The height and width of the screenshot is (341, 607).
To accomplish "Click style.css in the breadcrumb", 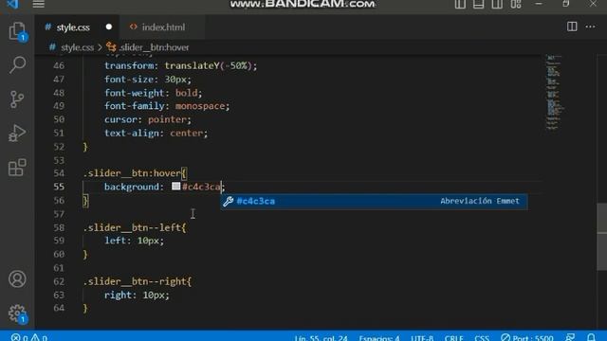I will tap(77, 47).
